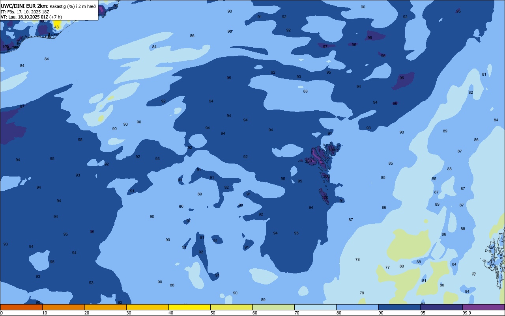Select the 30–40 golden yellow legend swatch

(x=147, y=307)
